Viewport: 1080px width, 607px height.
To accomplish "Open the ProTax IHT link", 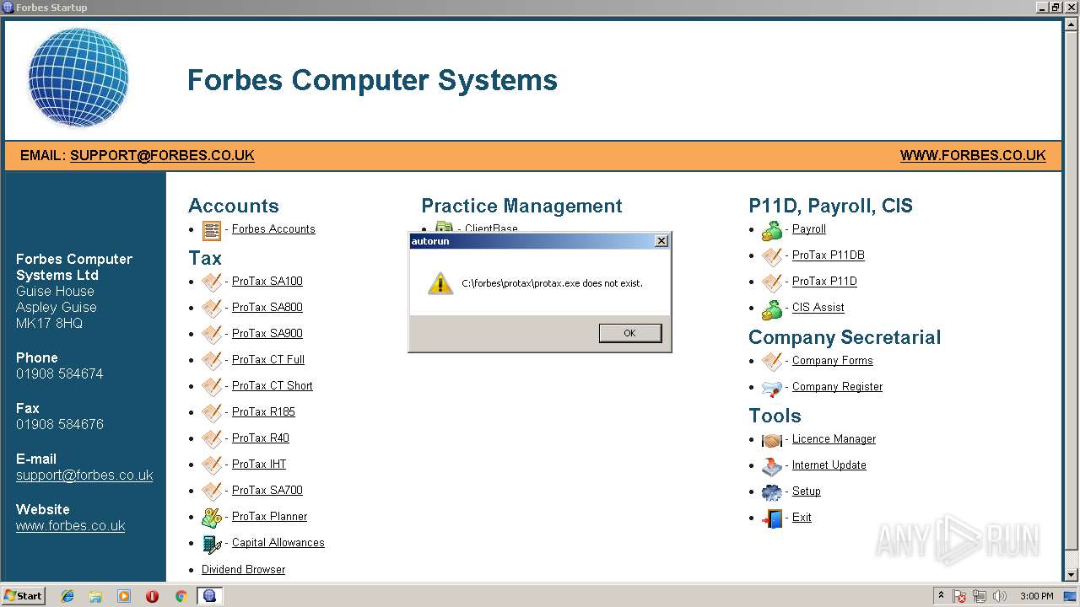I will [259, 465].
